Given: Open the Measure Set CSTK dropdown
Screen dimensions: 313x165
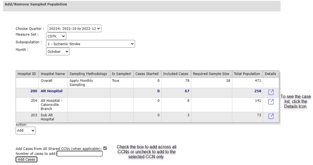Looking at the screenshot, I should tap(56, 36).
